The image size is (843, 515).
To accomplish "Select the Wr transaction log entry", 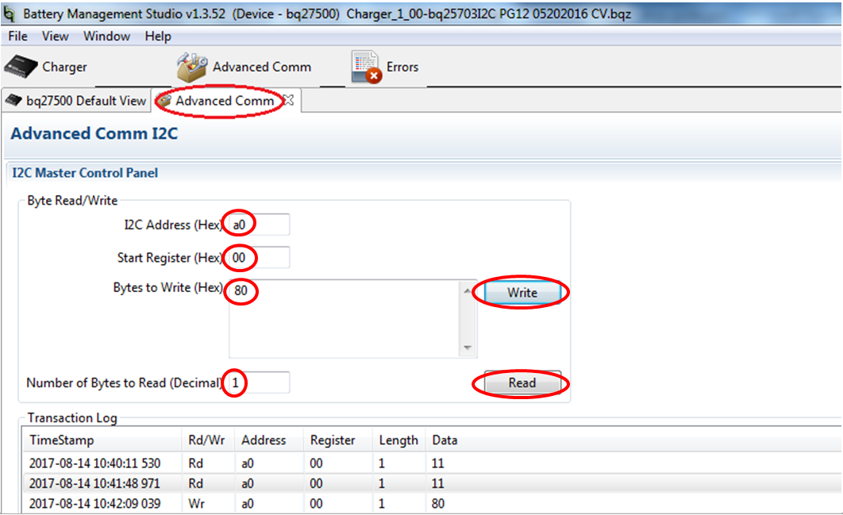I will pos(238,503).
